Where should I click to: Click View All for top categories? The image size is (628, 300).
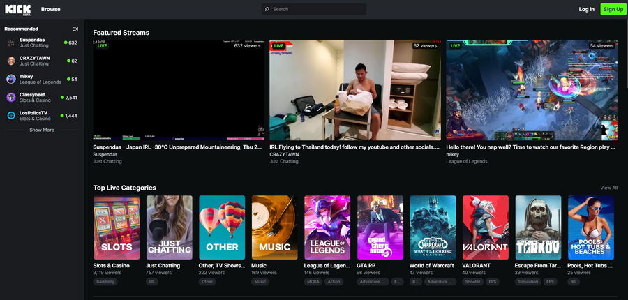point(608,188)
